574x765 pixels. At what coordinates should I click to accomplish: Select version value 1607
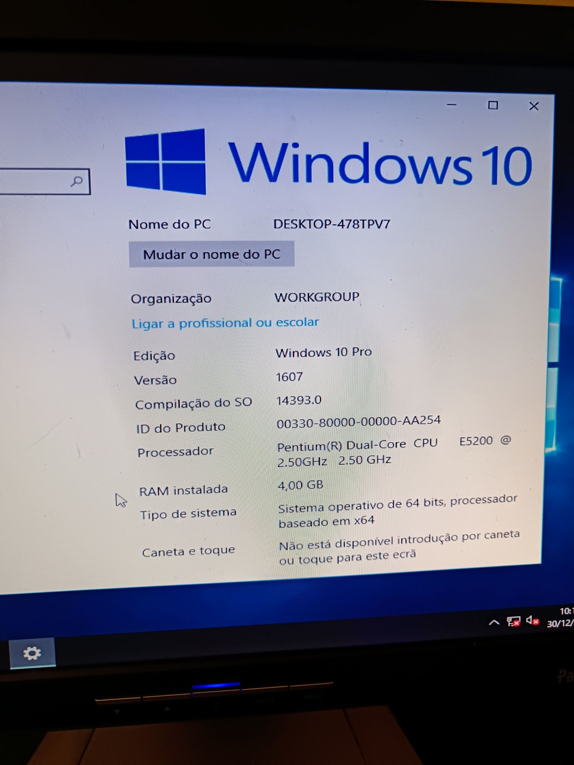pos(289,377)
